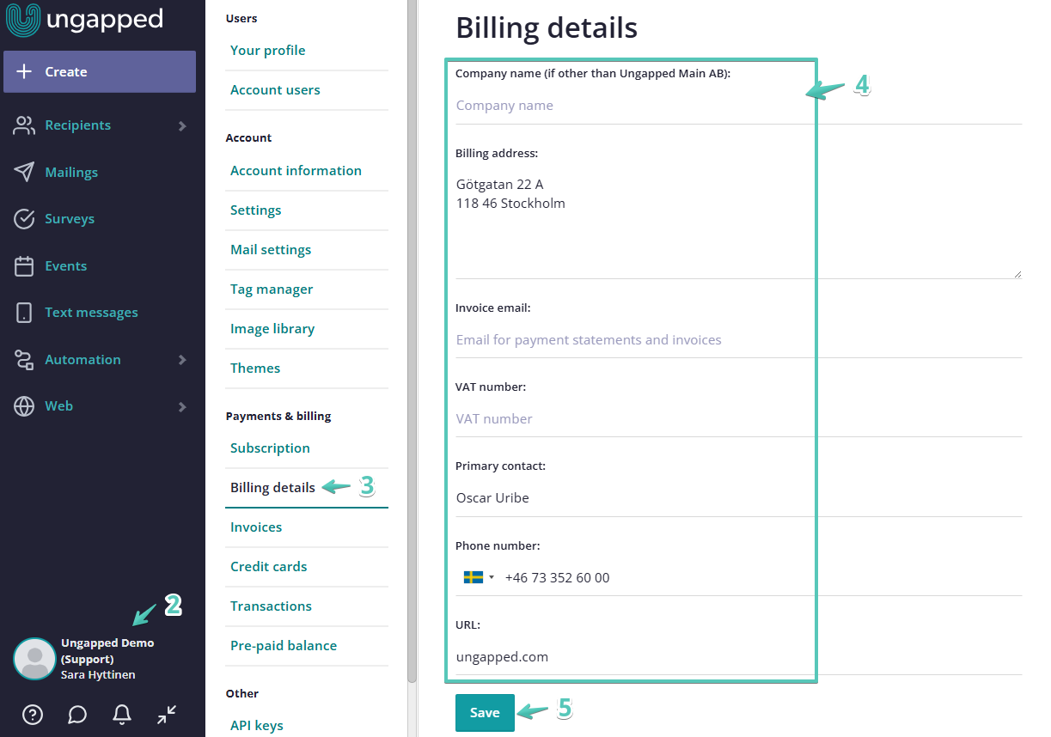Open help via question mark icon
This screenshot has width=1051, height=737.
(32, 714)
